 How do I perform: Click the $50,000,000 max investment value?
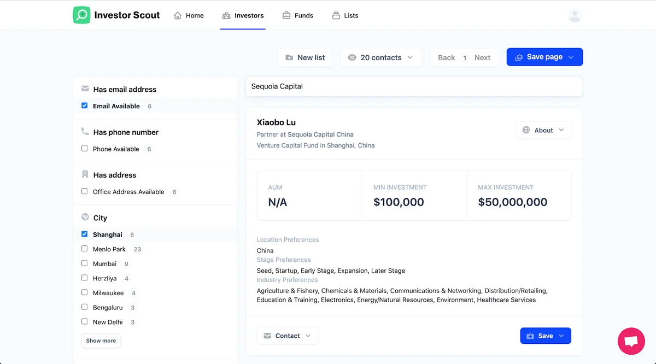pos(513,202)
